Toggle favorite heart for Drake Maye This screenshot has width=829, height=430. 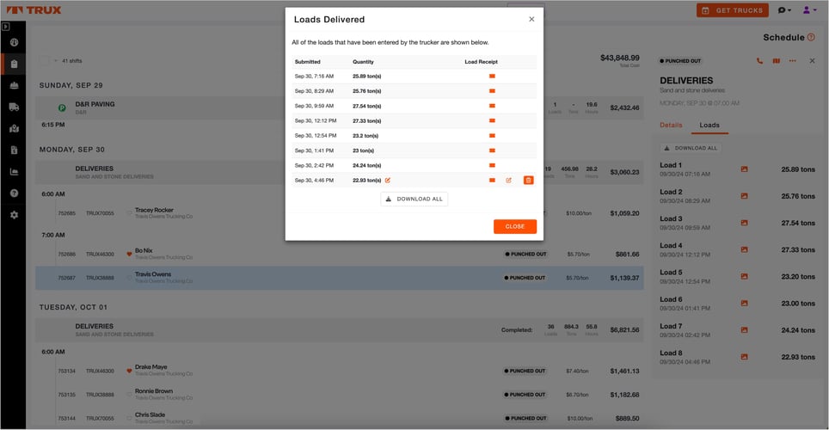coord(129,371)
